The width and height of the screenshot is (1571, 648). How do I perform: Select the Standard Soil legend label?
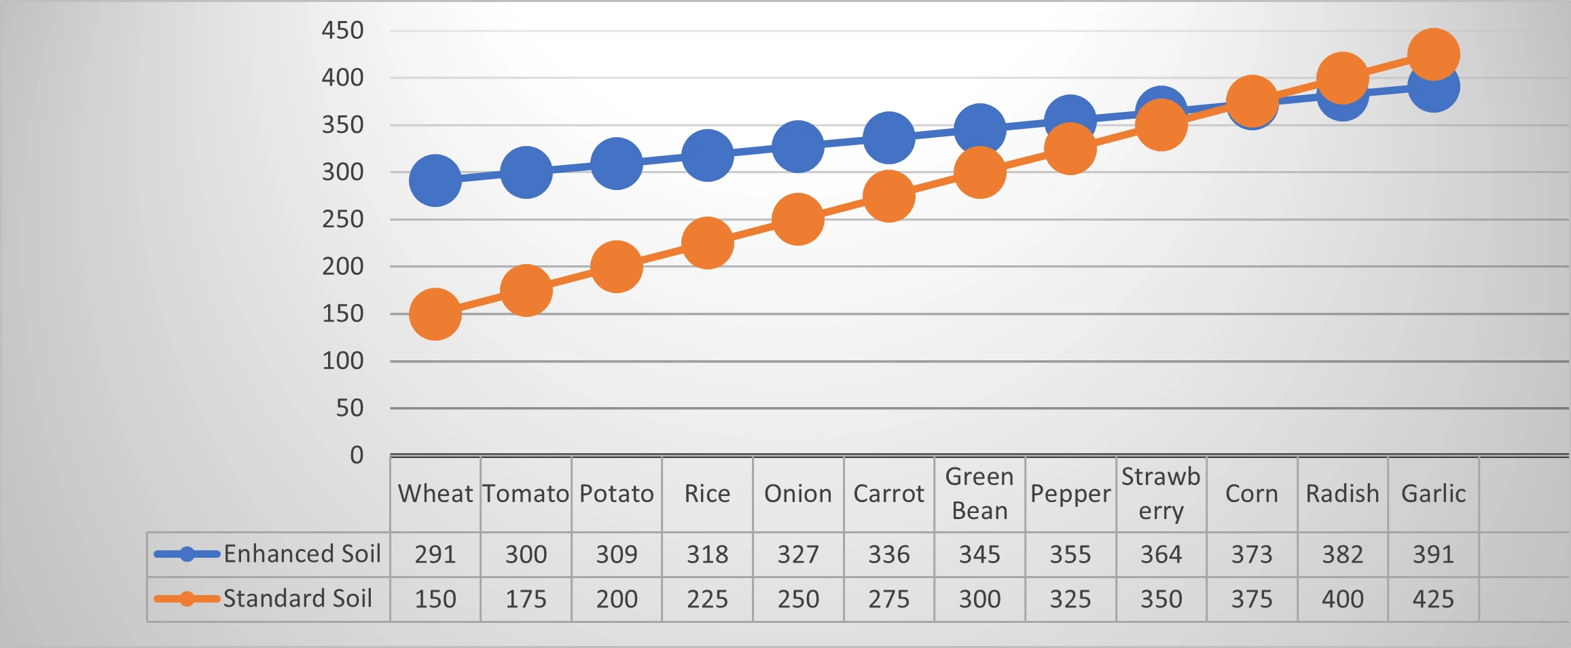pyautogui.click(x=297, y=599)
